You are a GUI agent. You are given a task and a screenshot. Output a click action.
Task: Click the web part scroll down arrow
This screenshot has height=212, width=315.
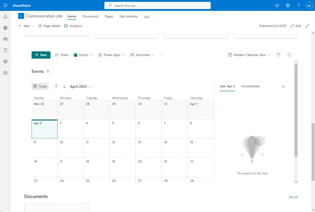click(x=296, y=182)
